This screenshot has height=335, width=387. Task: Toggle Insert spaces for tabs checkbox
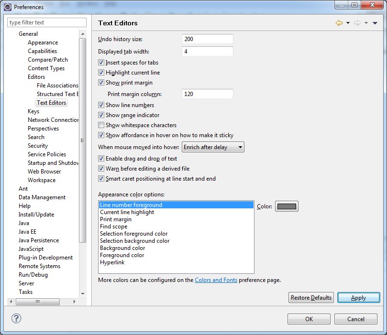101,63
